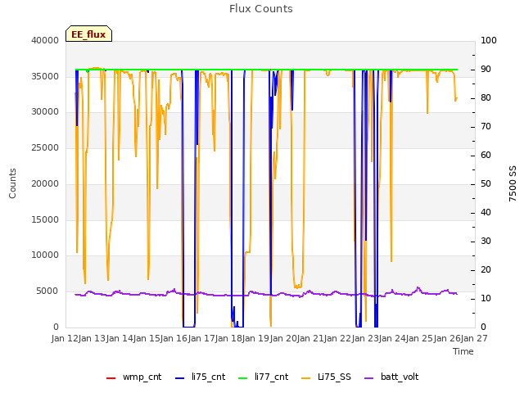The image size is (524, 393).
Task: Click the 15000 left axis tick label
Action: click(45, 219)
